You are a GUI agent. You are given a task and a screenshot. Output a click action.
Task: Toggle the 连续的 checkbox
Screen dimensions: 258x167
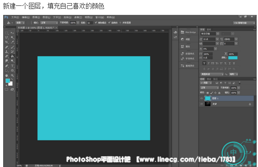(x=109, y=23)
